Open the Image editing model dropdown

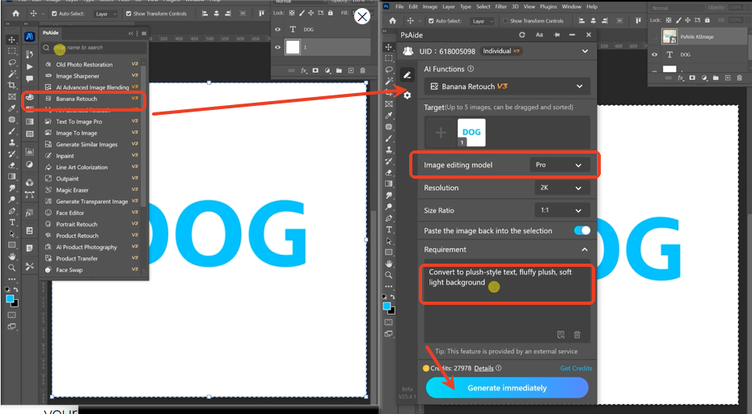click(x=560, y=165)
